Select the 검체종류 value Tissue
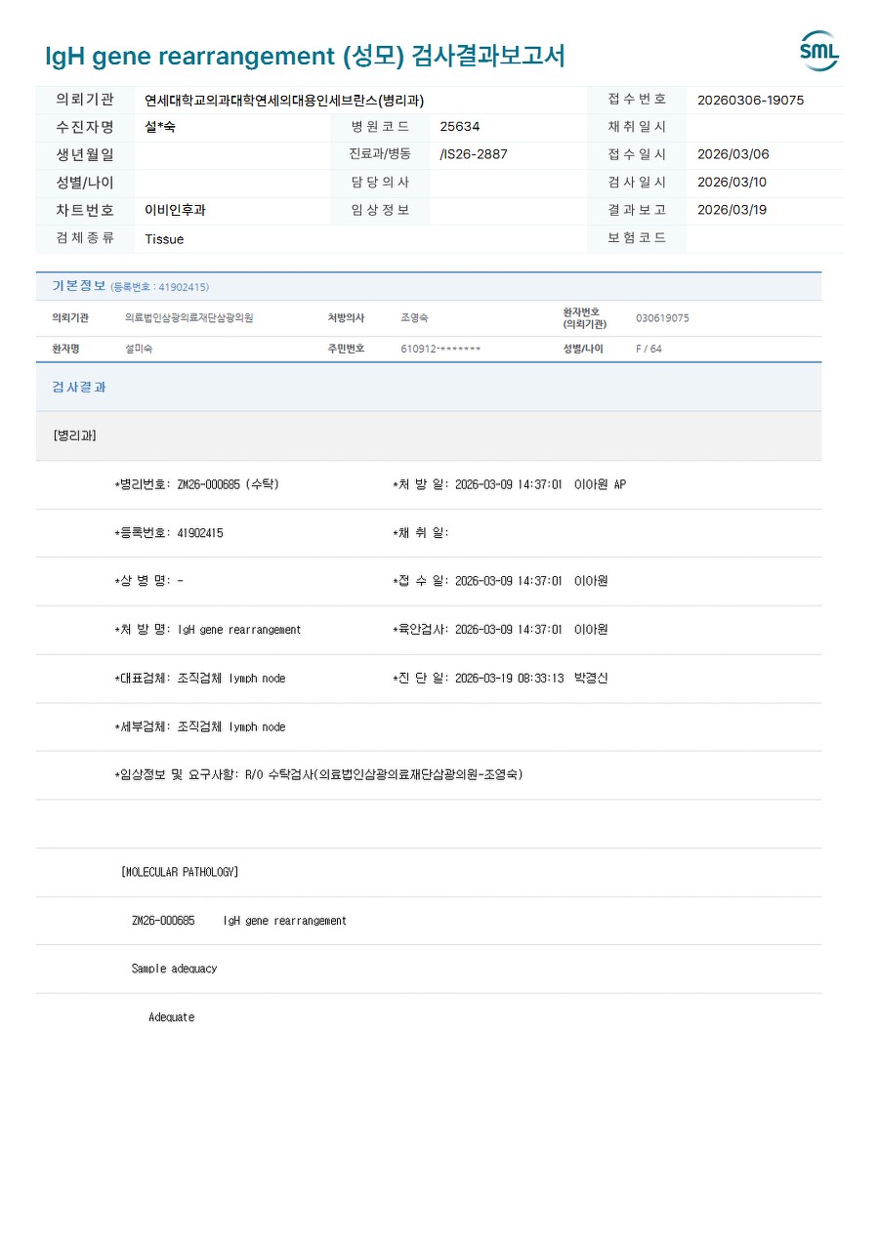Image resolution: width=879 pixels, height=1241 pixels. pos(164,239)
